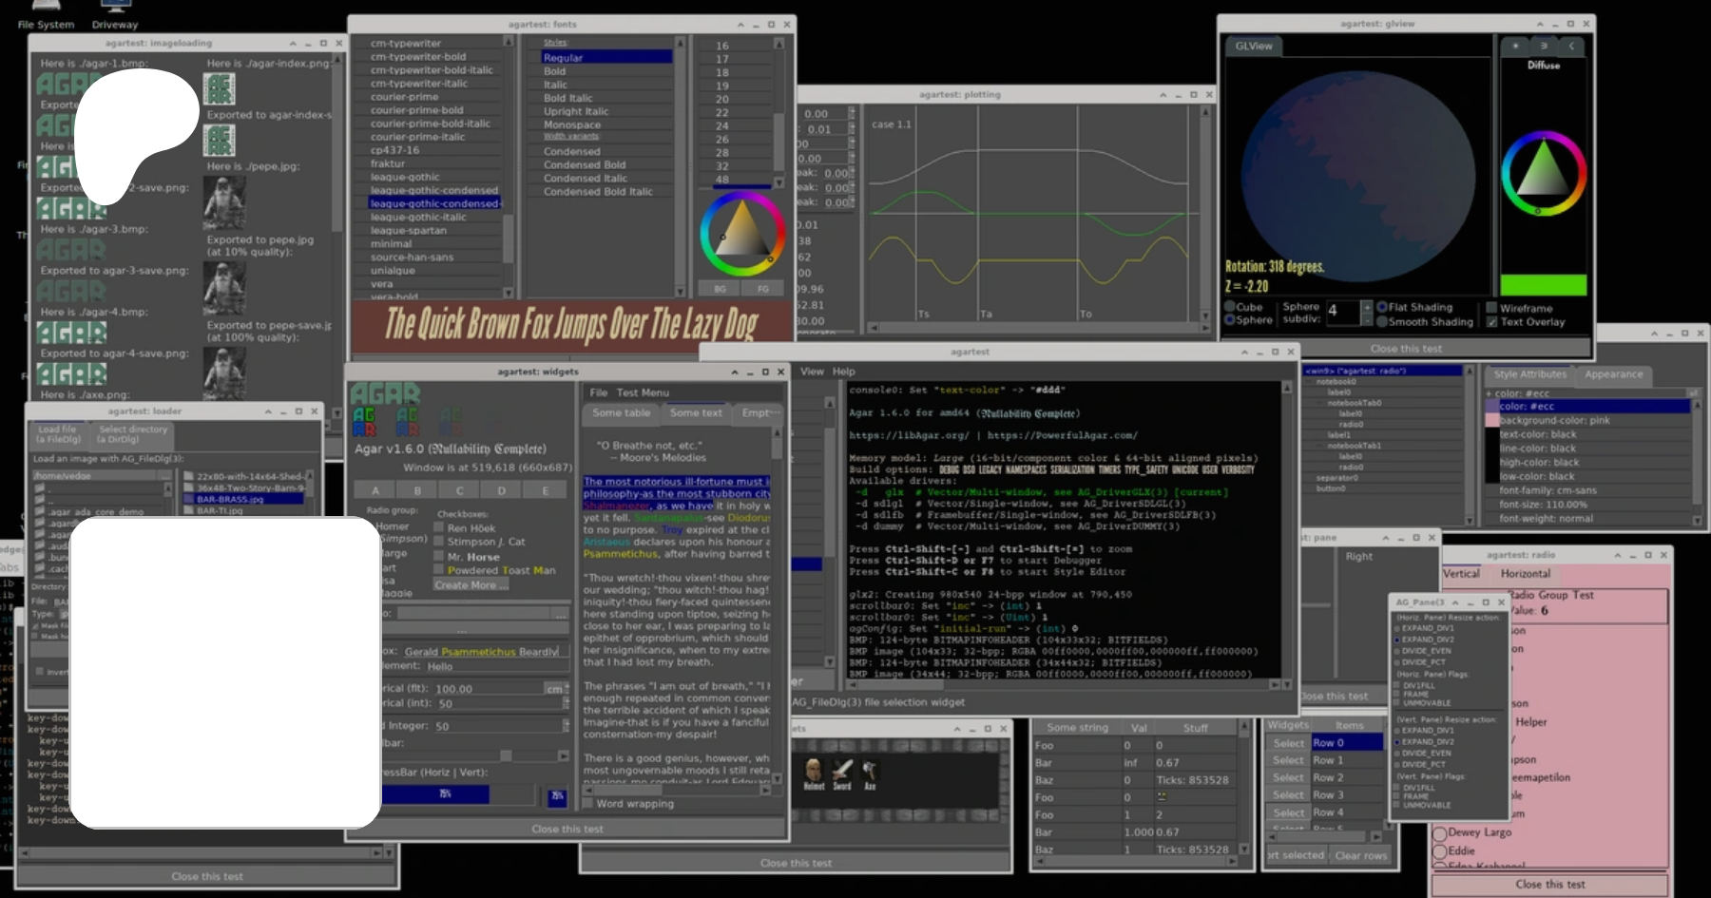
Task: Open the cm unit dropdown
Action: click(554, 689)
